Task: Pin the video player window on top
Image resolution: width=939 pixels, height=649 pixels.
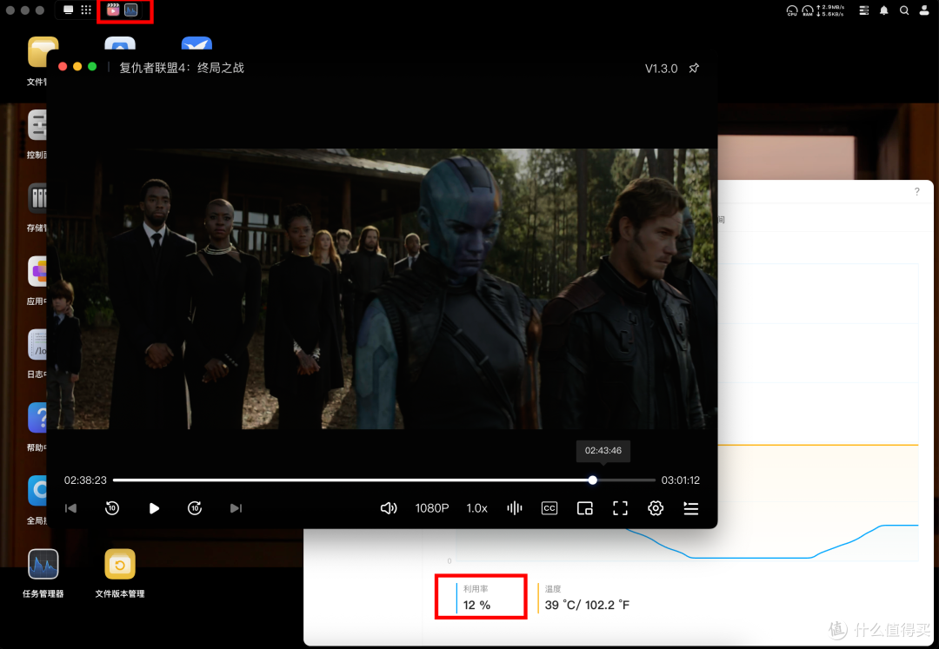Action: tap(694, 68)
